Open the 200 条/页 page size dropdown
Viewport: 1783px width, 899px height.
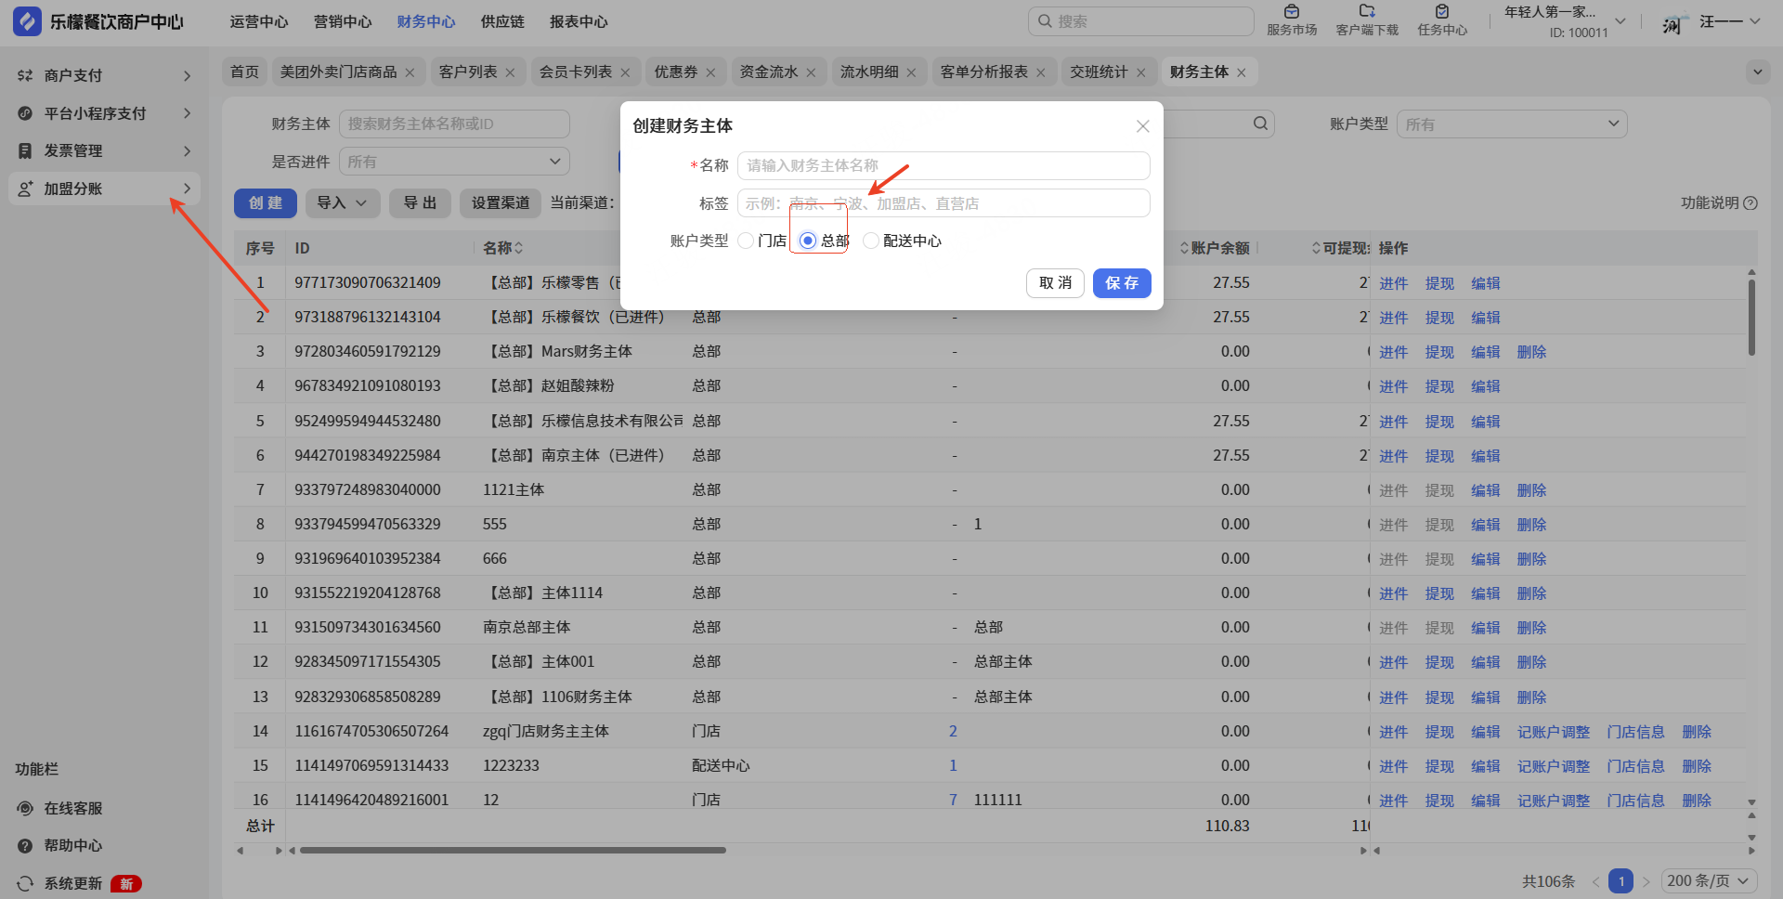[1709, 880]
